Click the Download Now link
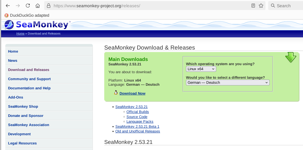 [x=132, y=94]
